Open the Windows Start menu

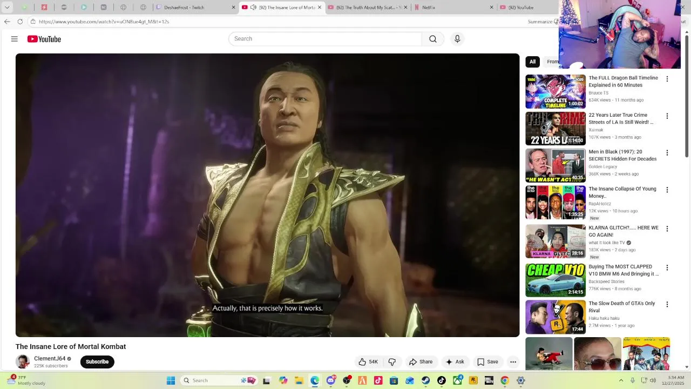pyautogui.click(x=171, y=380)
